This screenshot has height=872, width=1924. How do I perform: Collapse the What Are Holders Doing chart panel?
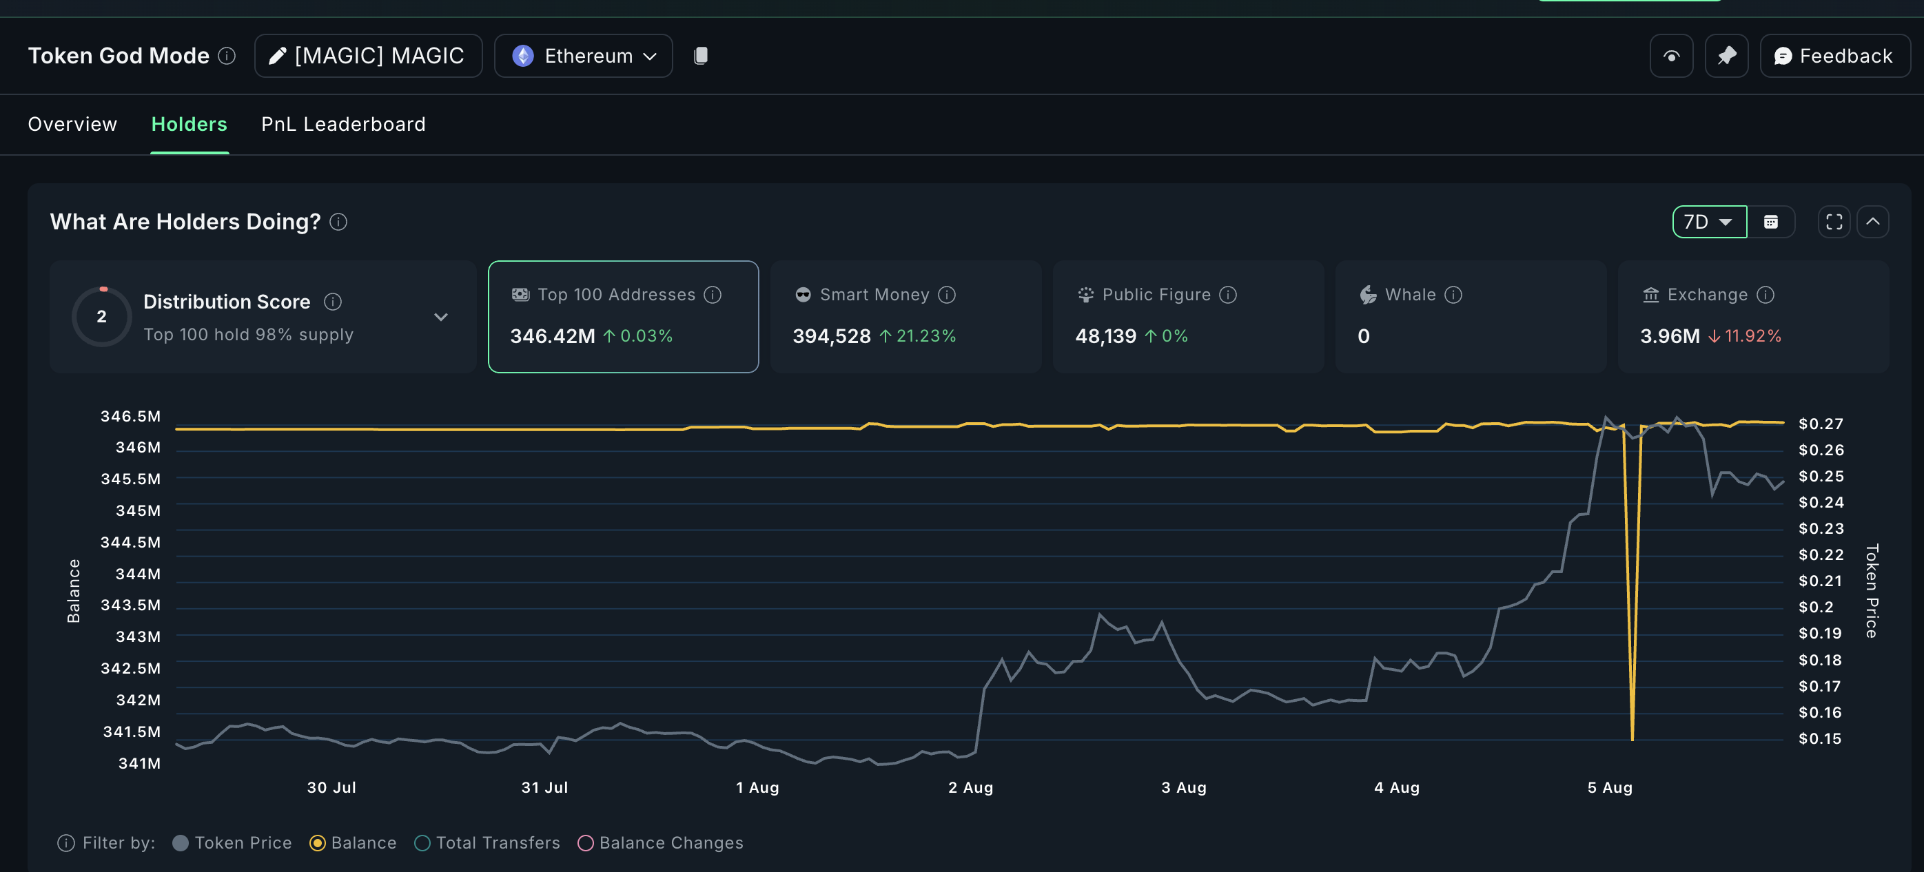click(x=1874, y=221)
